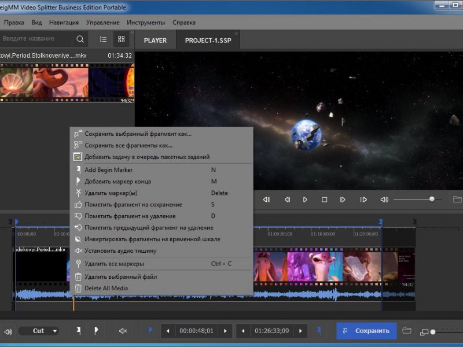Expand the Cut mode dropdown
Image resolution: width=463 pixels, height=347 pixels.
tap(39, 331)
